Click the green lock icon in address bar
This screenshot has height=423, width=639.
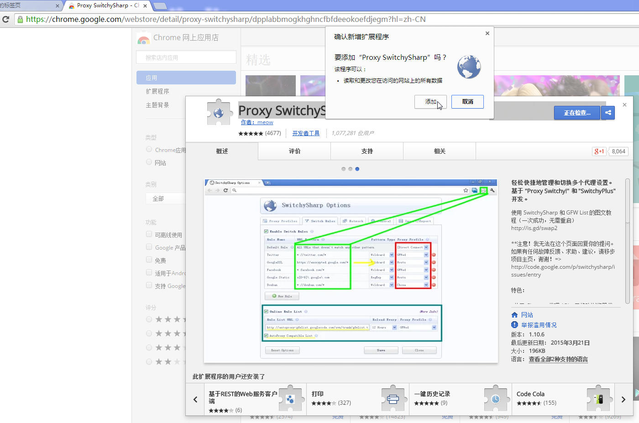(20, 19)
